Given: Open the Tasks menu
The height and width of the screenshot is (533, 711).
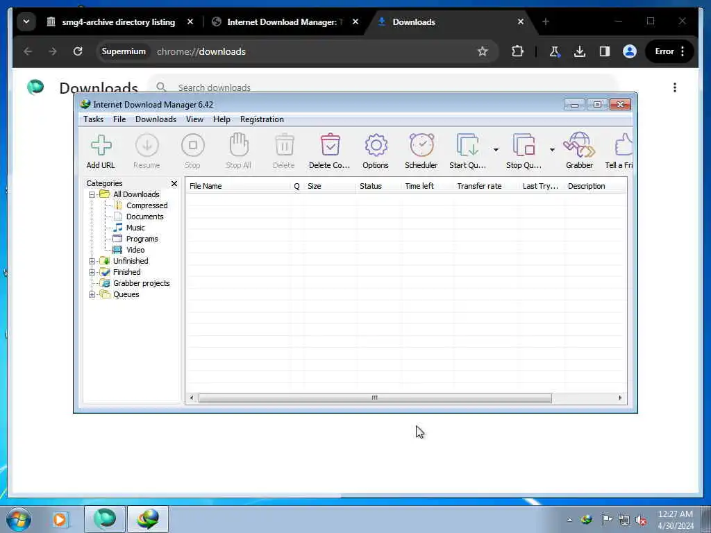Looking at the screenshot, I should click(x=94, y=119).
